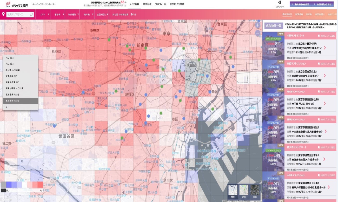Click back arrow in population menu
Screen dimensions: 338x202
[8, 107]
